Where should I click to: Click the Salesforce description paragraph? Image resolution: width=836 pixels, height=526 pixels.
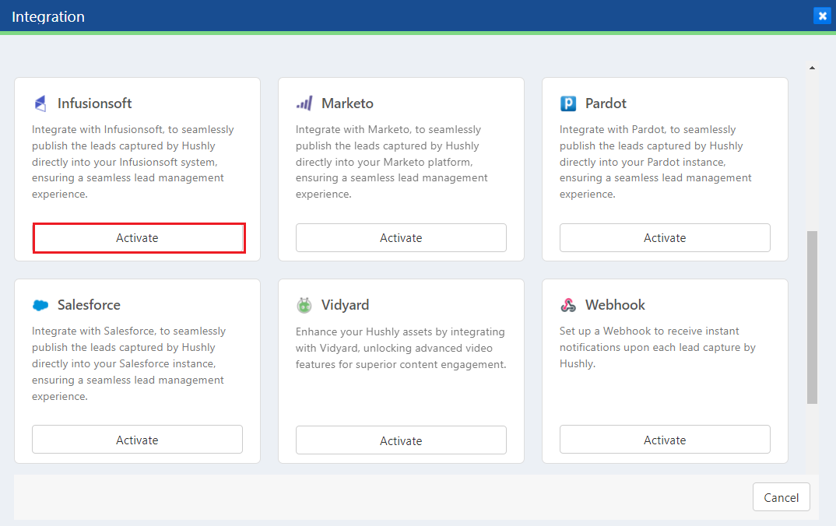(x=128, y=364)
